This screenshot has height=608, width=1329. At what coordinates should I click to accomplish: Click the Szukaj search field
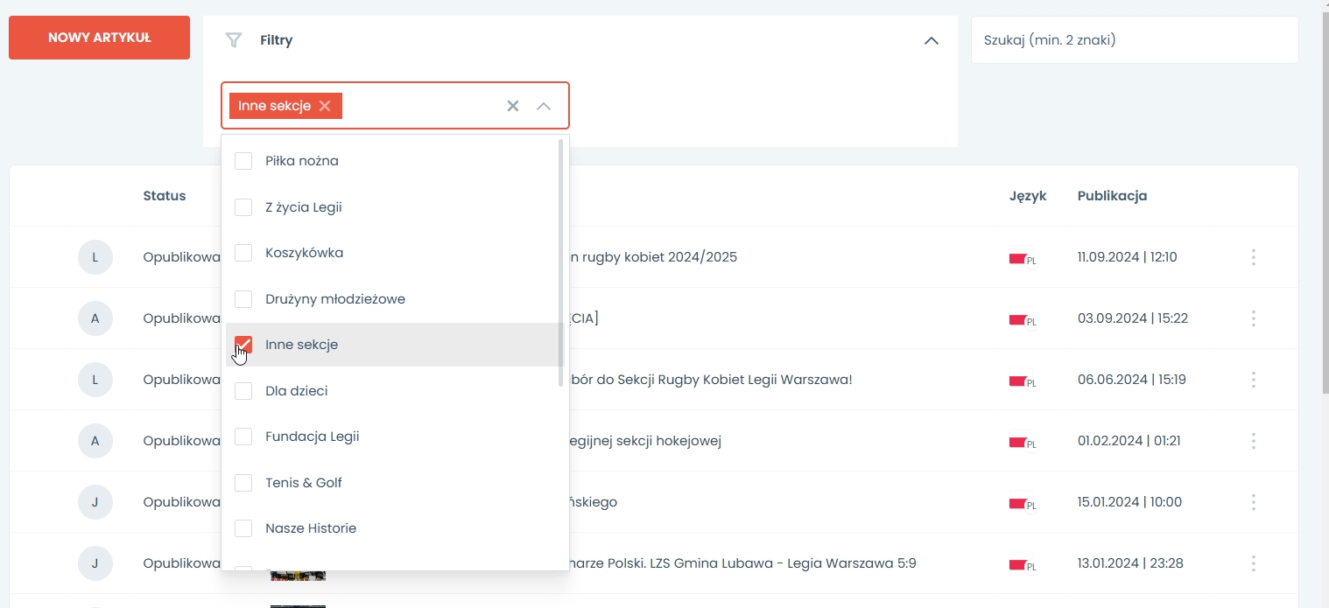(1134, 40)
